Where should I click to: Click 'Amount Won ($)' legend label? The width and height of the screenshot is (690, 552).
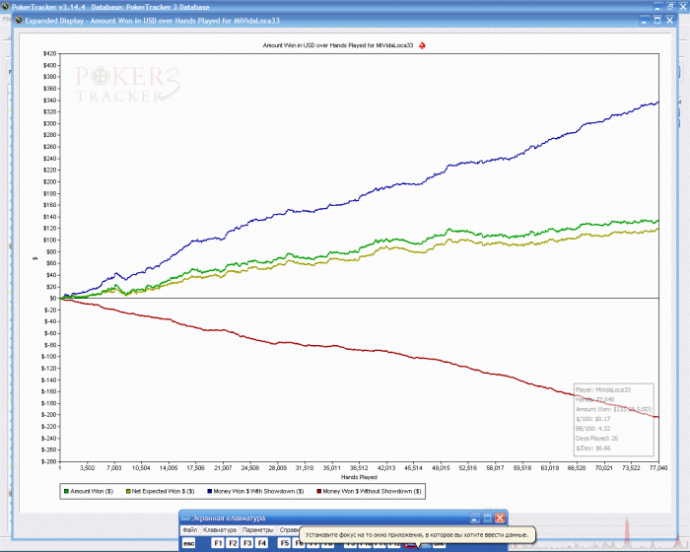pos(92,491)
